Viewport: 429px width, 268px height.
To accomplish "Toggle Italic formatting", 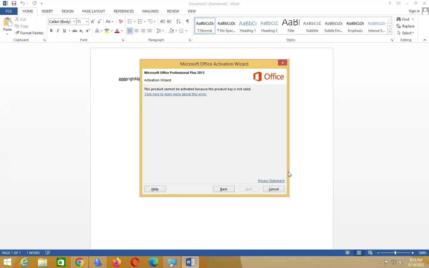I will click(x=58, y=31).
